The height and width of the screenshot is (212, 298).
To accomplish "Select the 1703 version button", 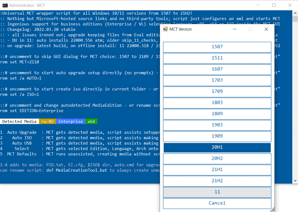I will tap(217, 81).
